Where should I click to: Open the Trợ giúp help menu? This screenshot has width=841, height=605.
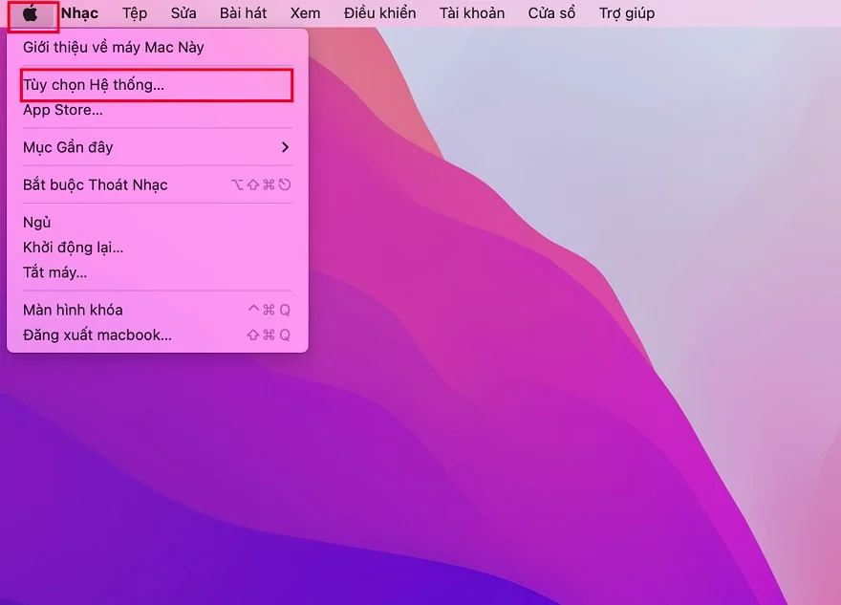pos(627,13)
